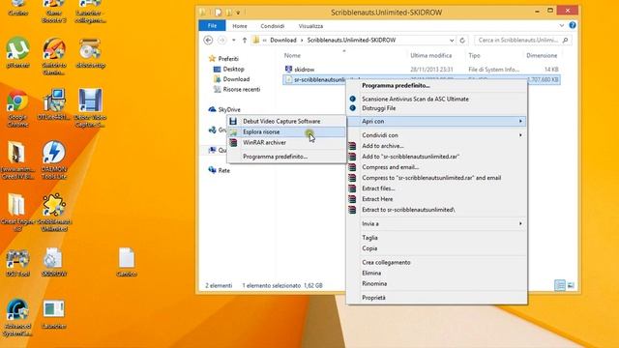Choose Debut Video Capture Software in submenu

[x=286, y=121]
